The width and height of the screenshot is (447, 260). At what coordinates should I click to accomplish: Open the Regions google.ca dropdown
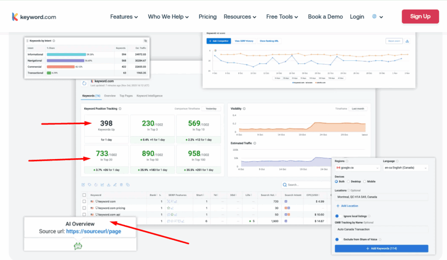pyautogui.click(x=357, y=167)
